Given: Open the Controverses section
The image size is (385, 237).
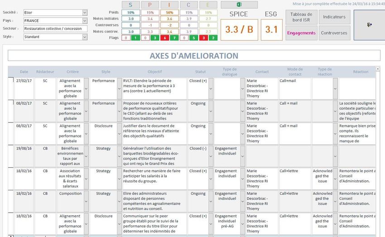Looking at the screenshot, I should (334, 33).
